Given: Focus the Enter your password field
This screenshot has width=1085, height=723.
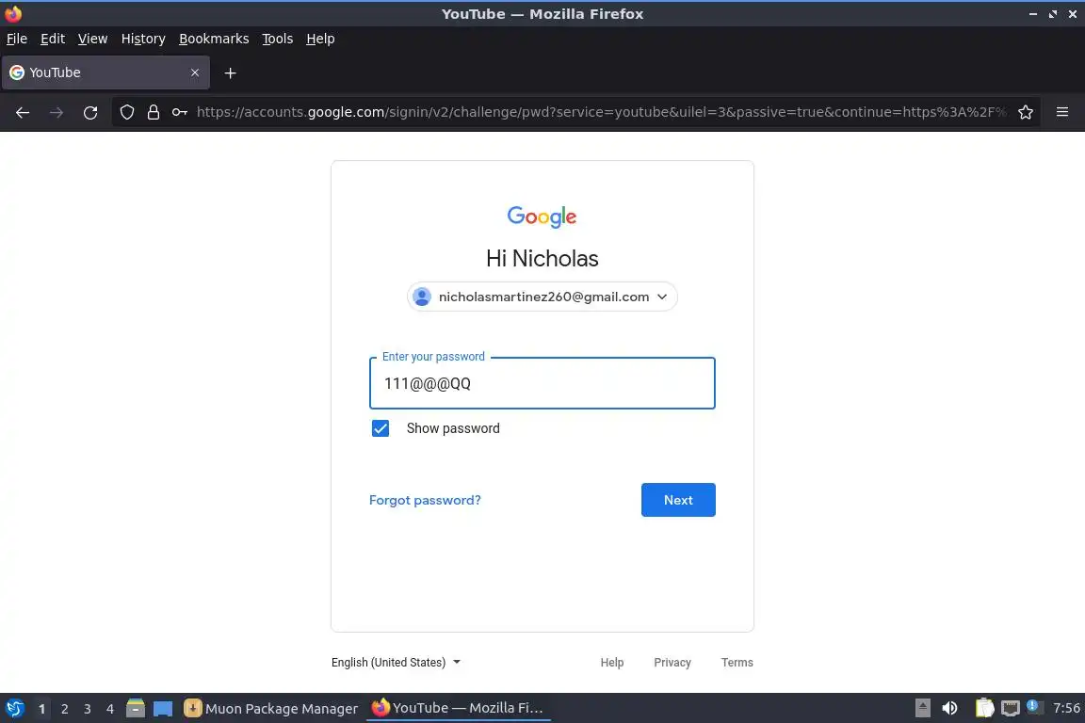Looking at the screenshot, I should (542, 383).
